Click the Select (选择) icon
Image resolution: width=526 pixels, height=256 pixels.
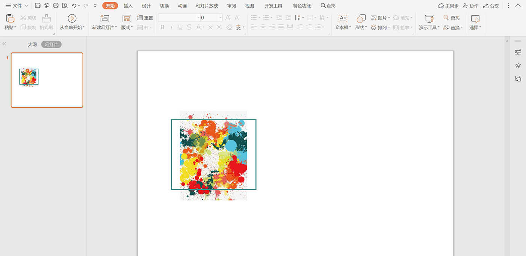[x=475, y=18]
